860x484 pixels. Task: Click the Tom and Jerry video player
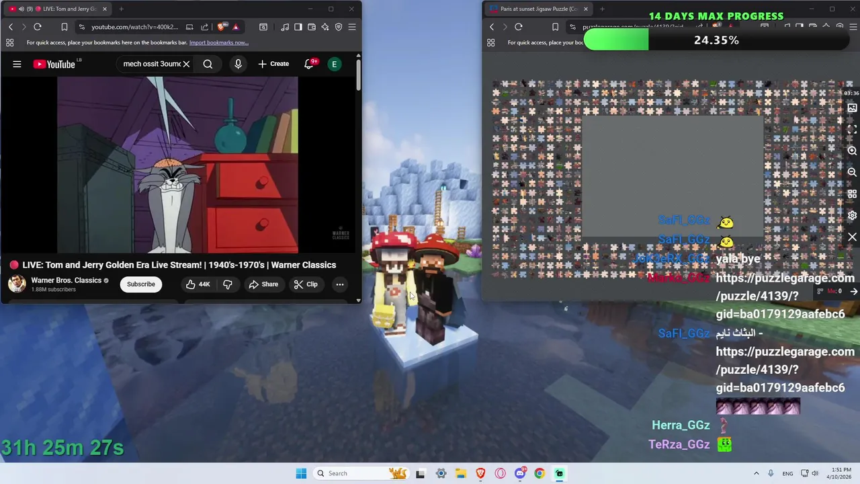pos(177,165)
